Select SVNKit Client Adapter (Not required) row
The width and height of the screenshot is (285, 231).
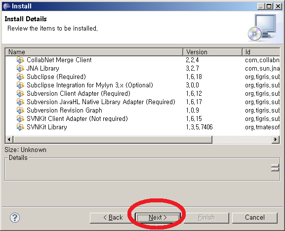pyautogui.click(x=142, y=118)
